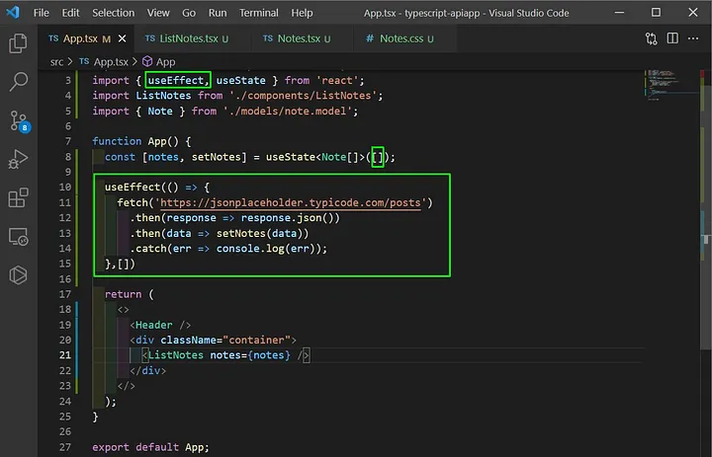Open the Terminal menu
712x457 pixels.
pyautogui.click(x=259, y=13)
